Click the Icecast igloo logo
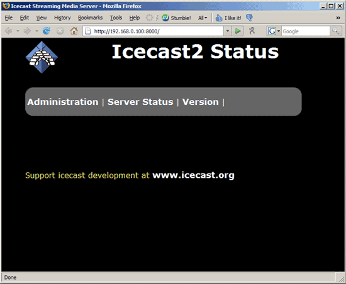 tap(42, 57)
